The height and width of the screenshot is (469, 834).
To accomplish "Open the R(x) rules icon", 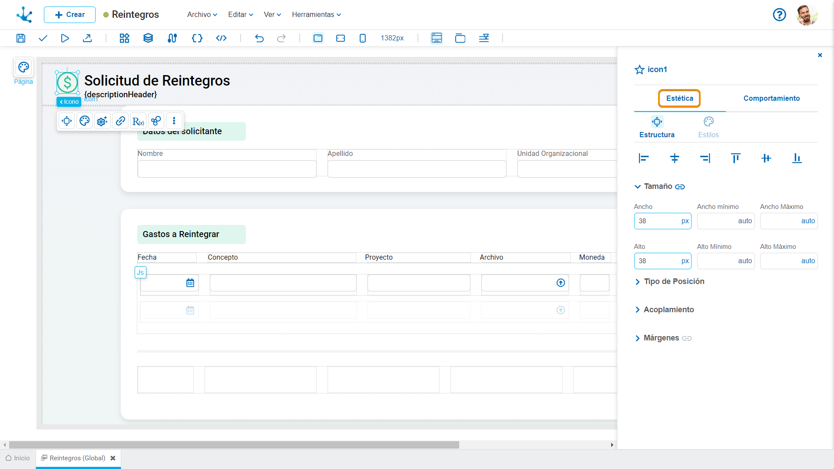I will point(138,121).
